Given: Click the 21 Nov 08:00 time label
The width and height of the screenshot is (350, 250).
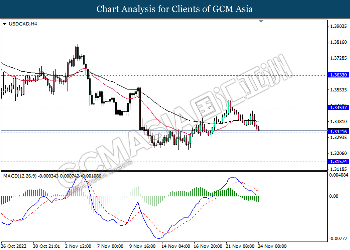Looking at the screenshot, I should tap(240, 246).
